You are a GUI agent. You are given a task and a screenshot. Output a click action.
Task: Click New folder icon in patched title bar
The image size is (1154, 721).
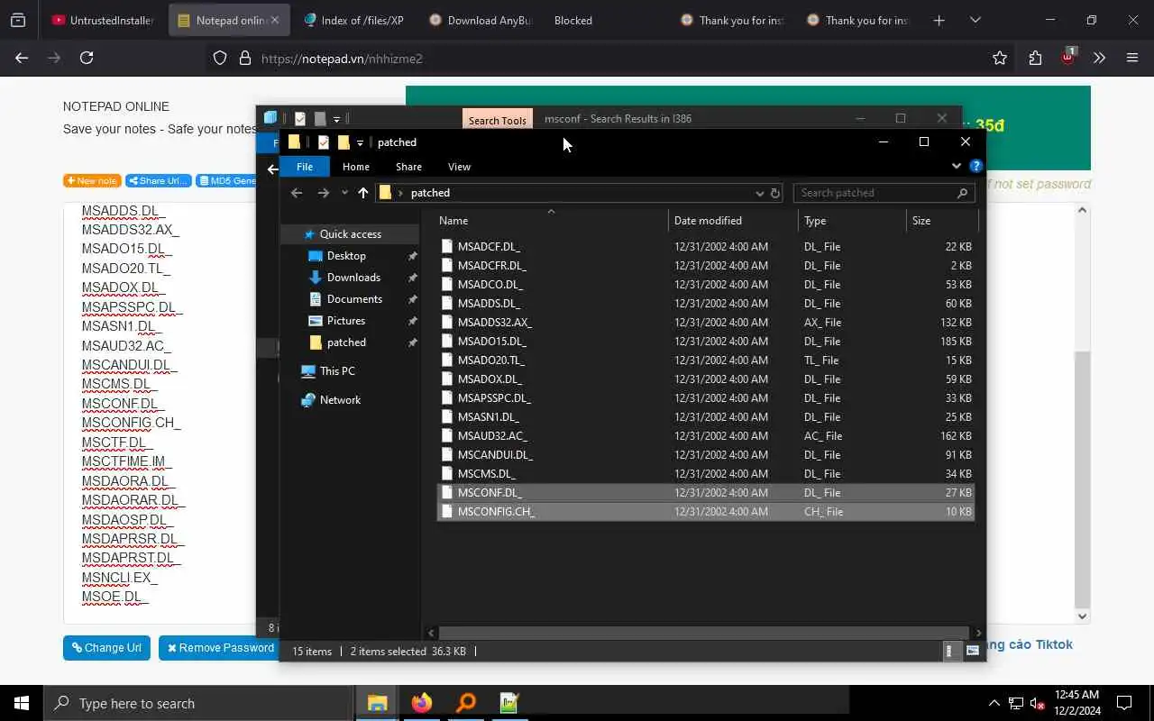coord(343,142)
